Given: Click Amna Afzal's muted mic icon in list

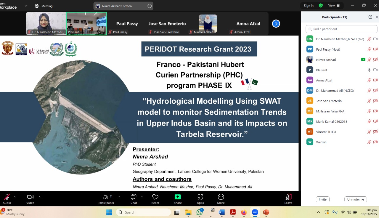Looking at the screenshot, I should tap(369, 80).
